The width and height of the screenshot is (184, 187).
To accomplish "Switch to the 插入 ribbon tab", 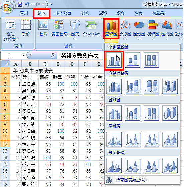I will click(42, 13).
